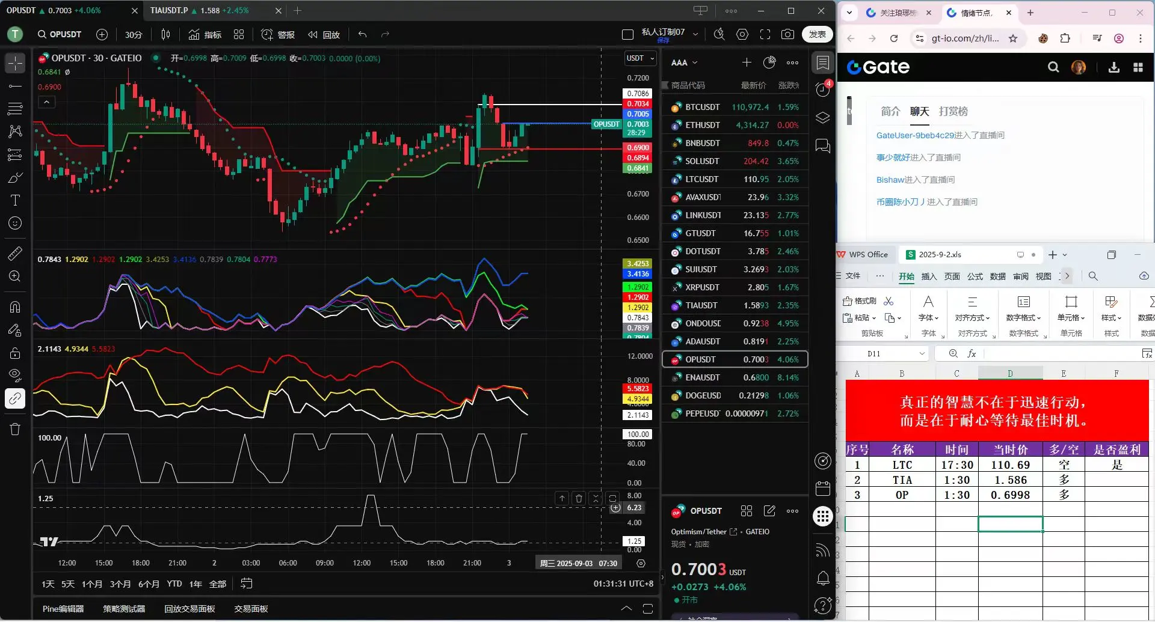This screenshot has width=1155, height=622.
Task: Select the chart patterns tool
Action: coord(15,132)
